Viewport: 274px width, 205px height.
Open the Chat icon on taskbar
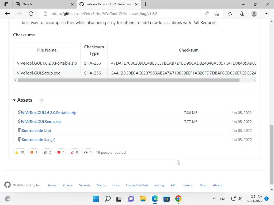131,199
